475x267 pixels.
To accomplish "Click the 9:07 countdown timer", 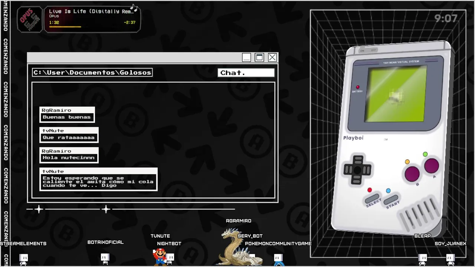I will [446, 18].
